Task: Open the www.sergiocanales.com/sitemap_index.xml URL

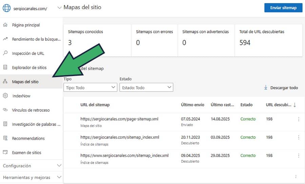Action: point(124,155)
